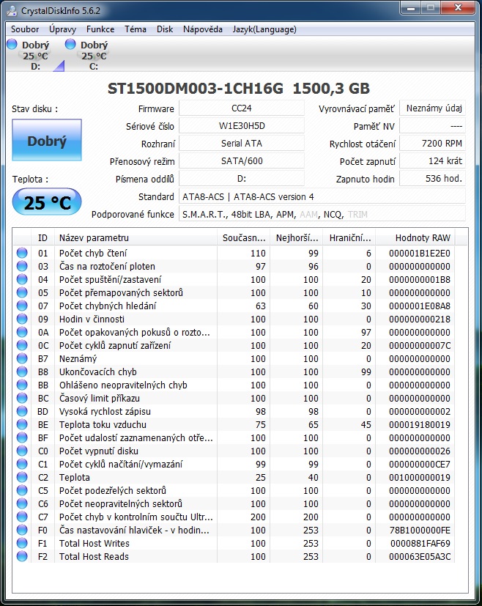Click status orb for Teplota toku vzduchu
Viewport: 482px width, 606px height.
pyautogui.click(x=22, y=424)
